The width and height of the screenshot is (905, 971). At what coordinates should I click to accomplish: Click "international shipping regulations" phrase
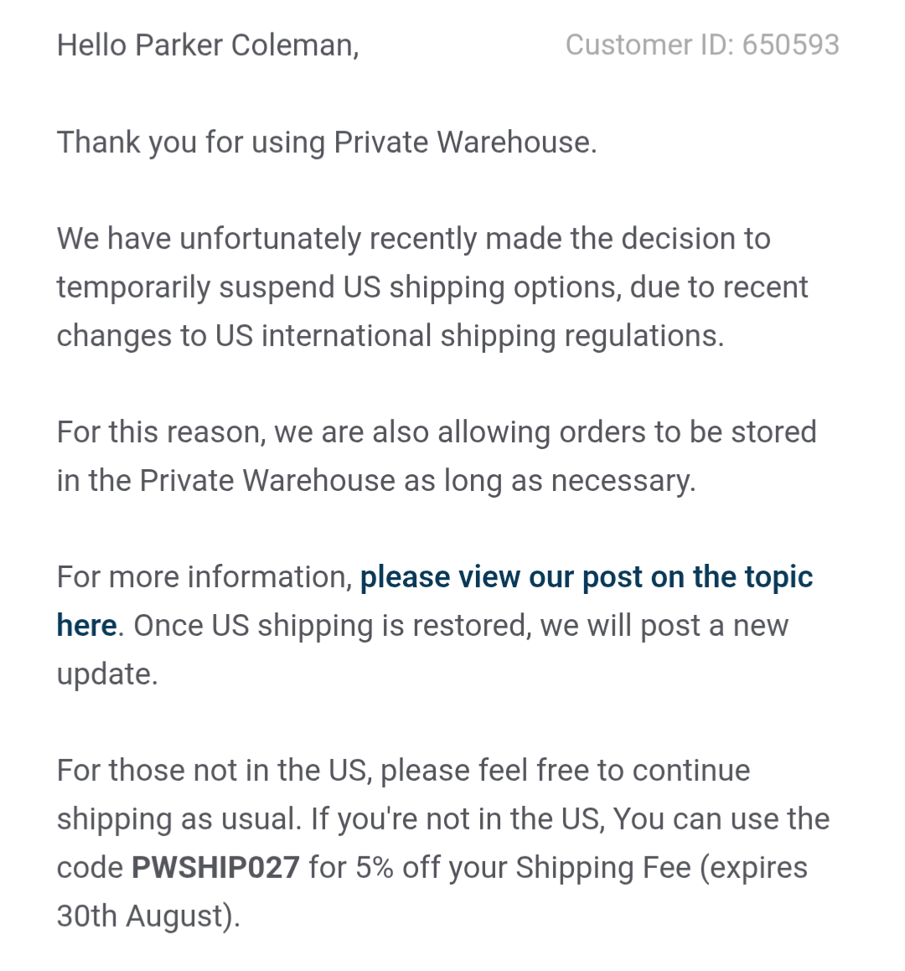pos(492,336)
